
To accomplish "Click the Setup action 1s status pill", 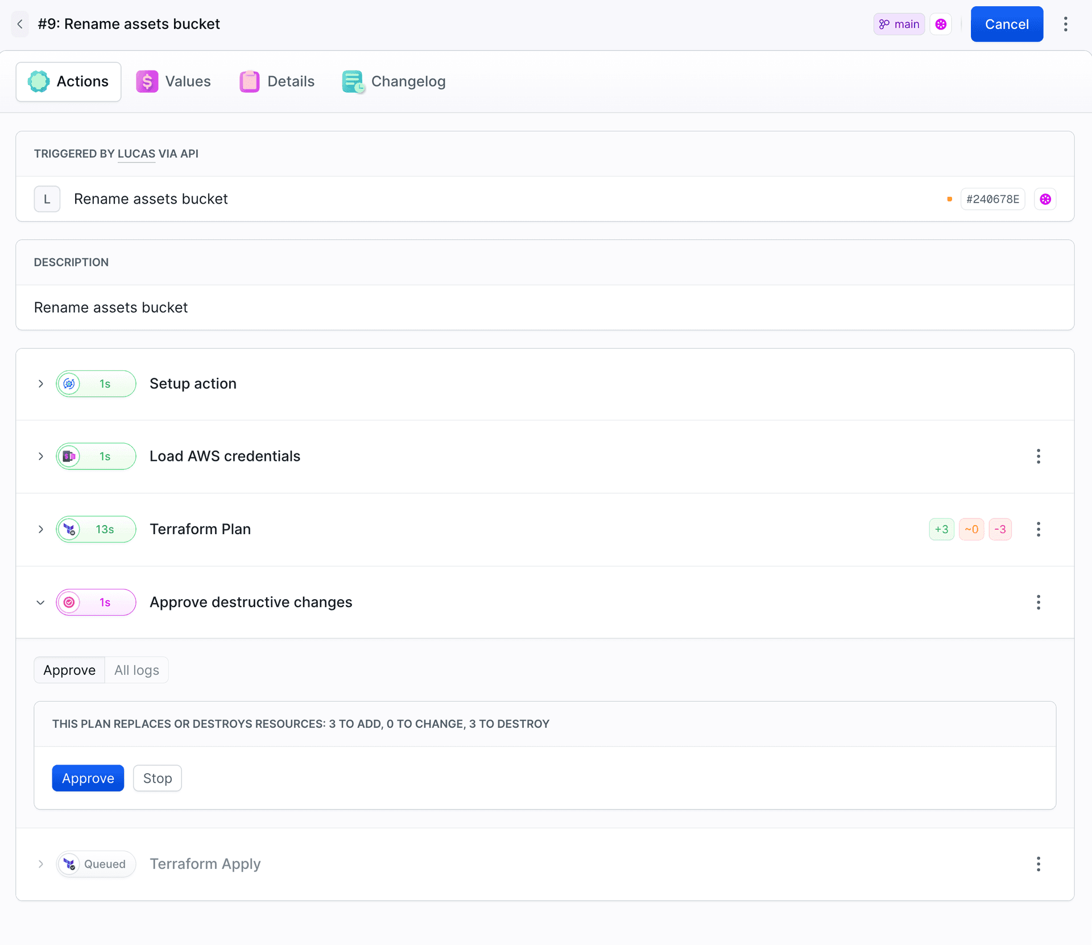I will pos(96,383).
